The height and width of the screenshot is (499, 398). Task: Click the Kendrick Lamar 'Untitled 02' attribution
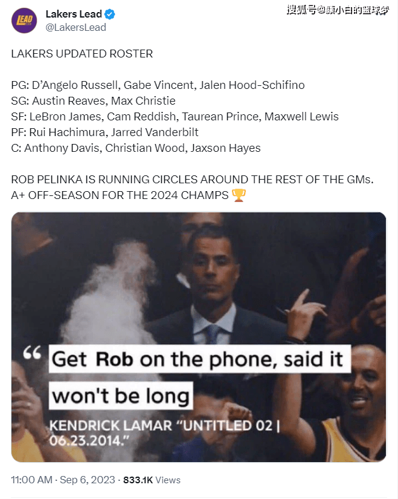164,433
